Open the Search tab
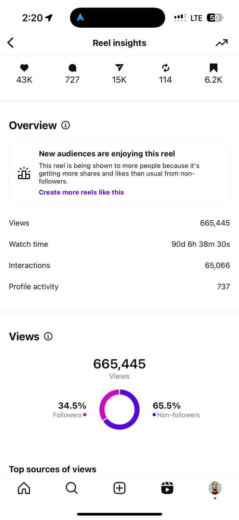The image size is (239, 520). pos(71,488)
